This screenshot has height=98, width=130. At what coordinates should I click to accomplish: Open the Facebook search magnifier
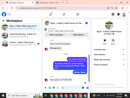(10, 14)
